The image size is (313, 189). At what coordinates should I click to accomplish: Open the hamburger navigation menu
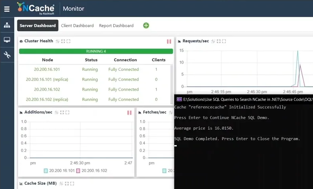click(7, 9)
